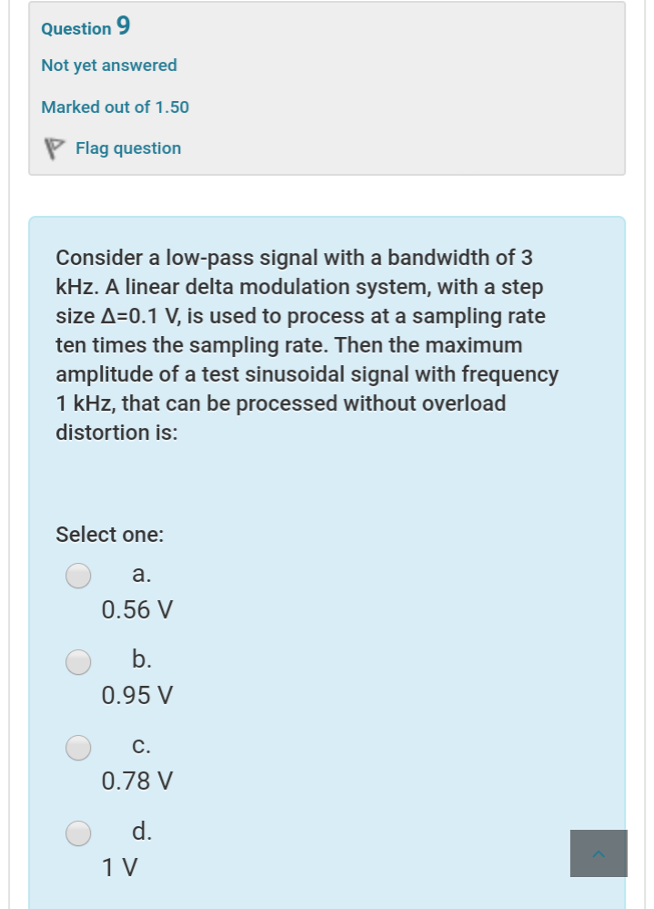654x909 pixels.
Task: Click the option letter c
Action: coord(140,745)
